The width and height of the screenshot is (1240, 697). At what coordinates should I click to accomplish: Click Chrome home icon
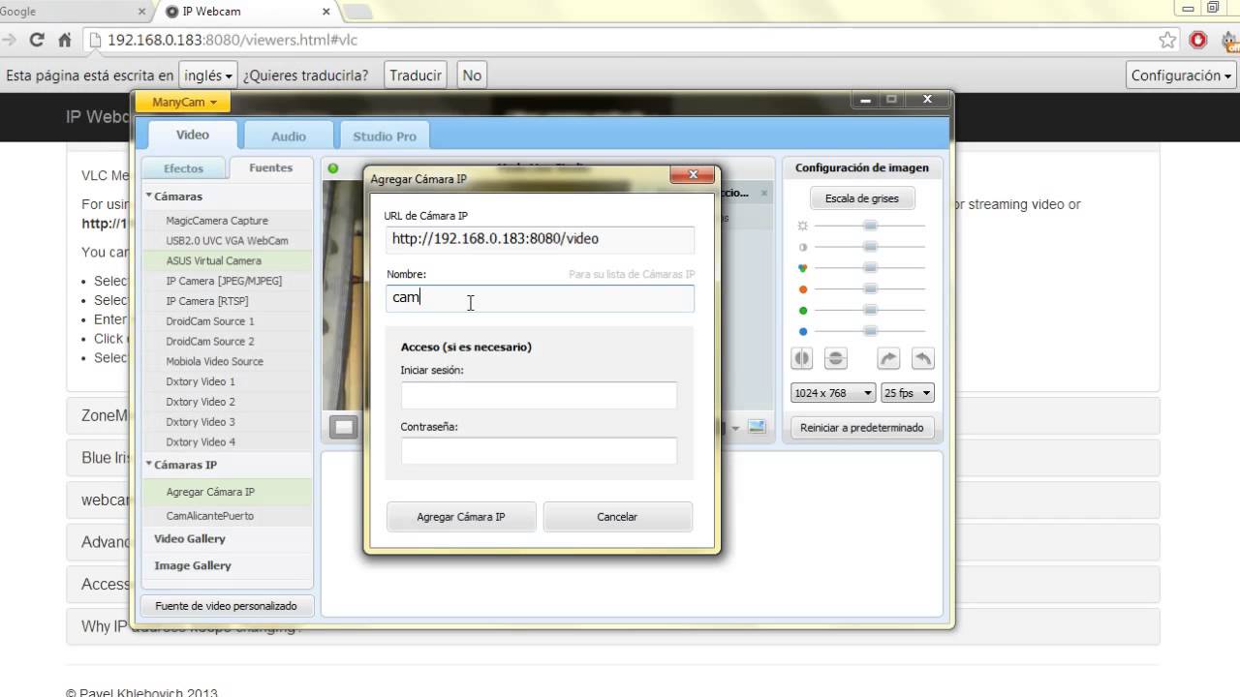pos(65,40)
